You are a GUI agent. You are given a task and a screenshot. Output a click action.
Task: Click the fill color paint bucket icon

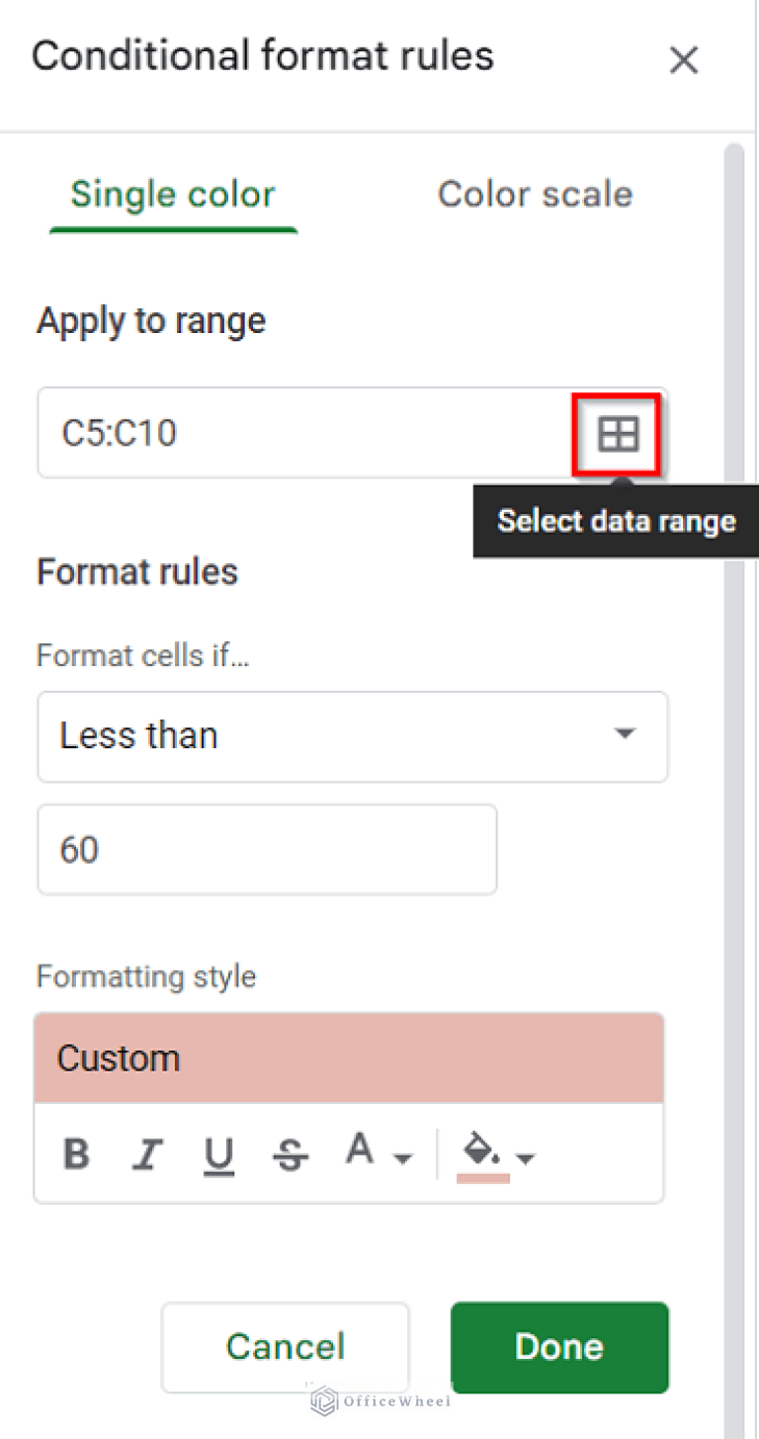coord(480,1151)
